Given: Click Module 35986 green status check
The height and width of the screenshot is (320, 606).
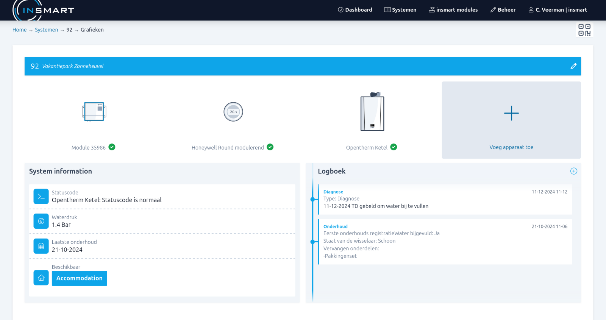Looking at the screenshot, I should pyautogui.click(x=112, y=147).
